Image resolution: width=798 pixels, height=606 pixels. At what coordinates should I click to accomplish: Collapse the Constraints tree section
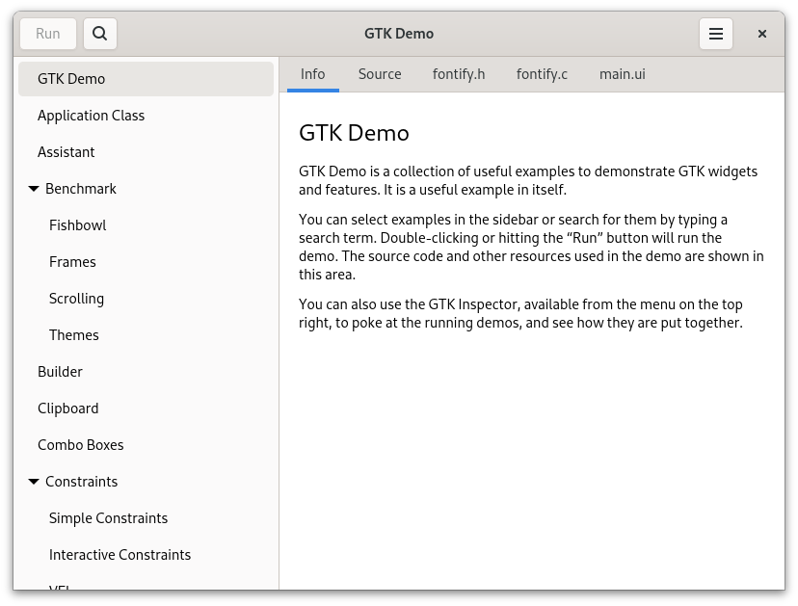coord(34,482)
